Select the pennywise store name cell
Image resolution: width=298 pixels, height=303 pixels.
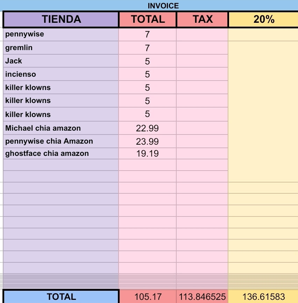pyautogui.click(x=61, y=34)
